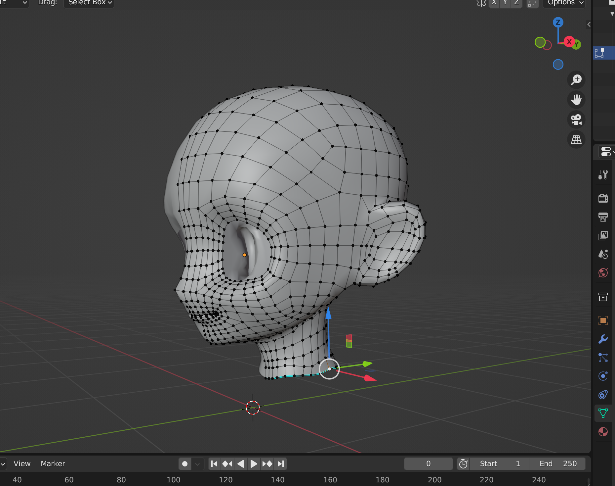
Task: Click the End frame field
Action: (x=557, y=463)
